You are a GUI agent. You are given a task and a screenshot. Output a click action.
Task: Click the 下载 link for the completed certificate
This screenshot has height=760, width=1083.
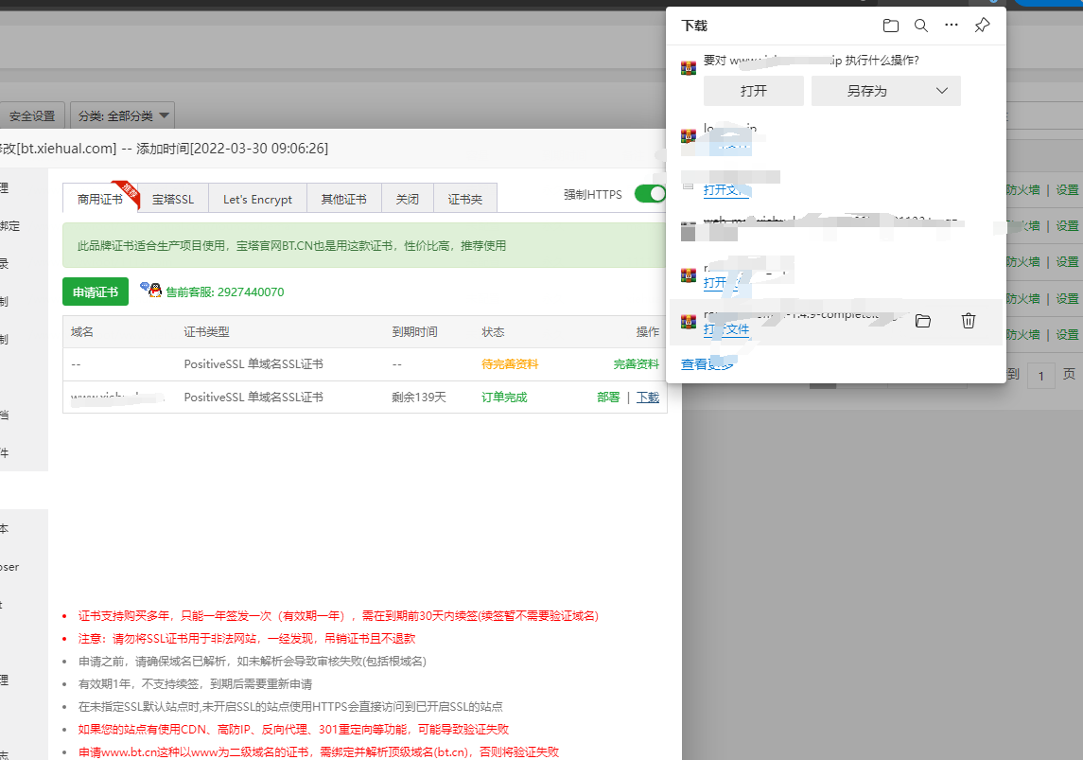(x=648, y=398)
